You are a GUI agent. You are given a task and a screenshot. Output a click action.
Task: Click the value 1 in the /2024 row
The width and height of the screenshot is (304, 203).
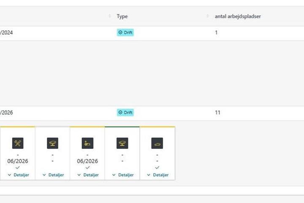pos(216,33)
